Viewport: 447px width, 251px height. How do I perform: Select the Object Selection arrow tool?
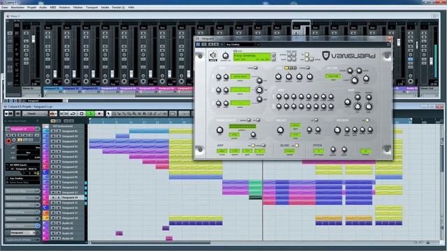[x=108, y=114]
